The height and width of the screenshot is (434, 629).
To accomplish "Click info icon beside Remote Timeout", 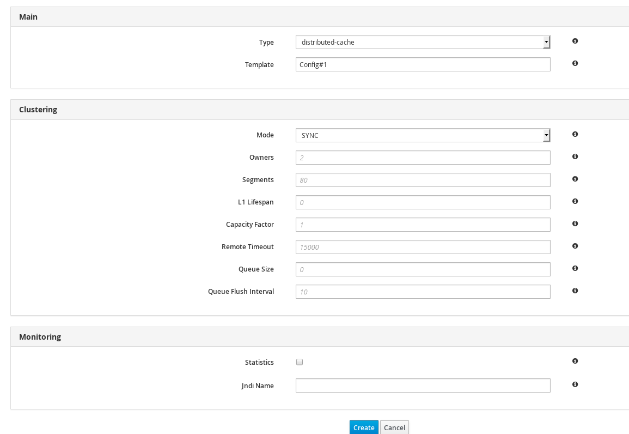I will click(x=575, y=246).
